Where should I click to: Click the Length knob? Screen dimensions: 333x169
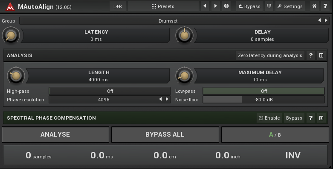point(16,76)
